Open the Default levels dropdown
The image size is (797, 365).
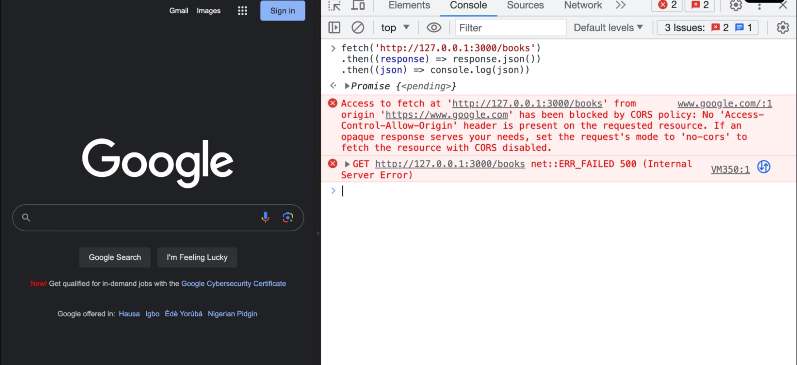coord(608,28)
